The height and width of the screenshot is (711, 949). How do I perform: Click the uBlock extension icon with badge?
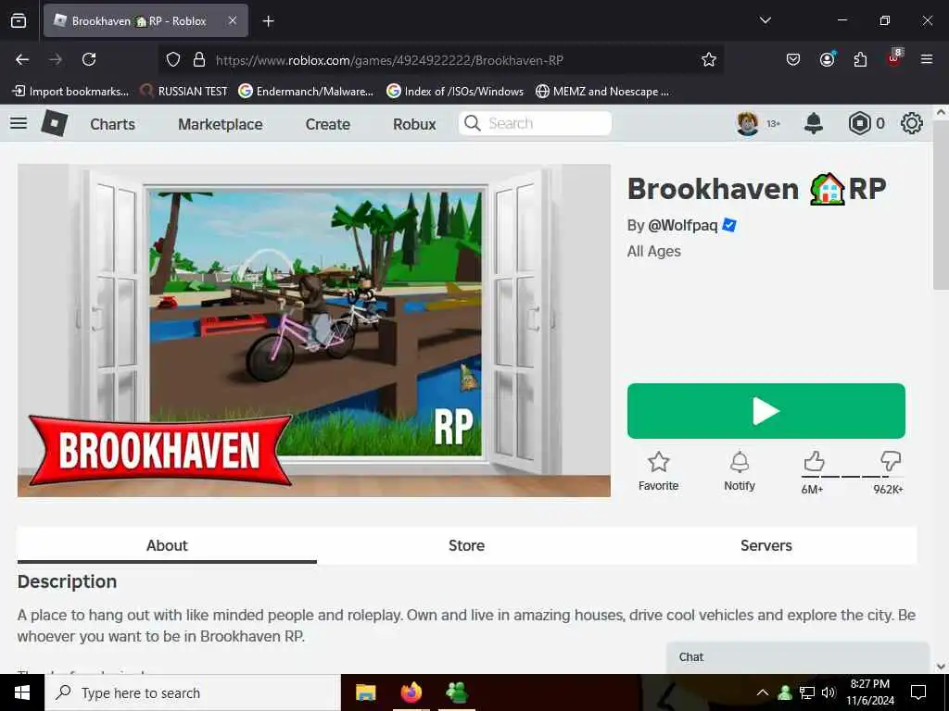894,58
